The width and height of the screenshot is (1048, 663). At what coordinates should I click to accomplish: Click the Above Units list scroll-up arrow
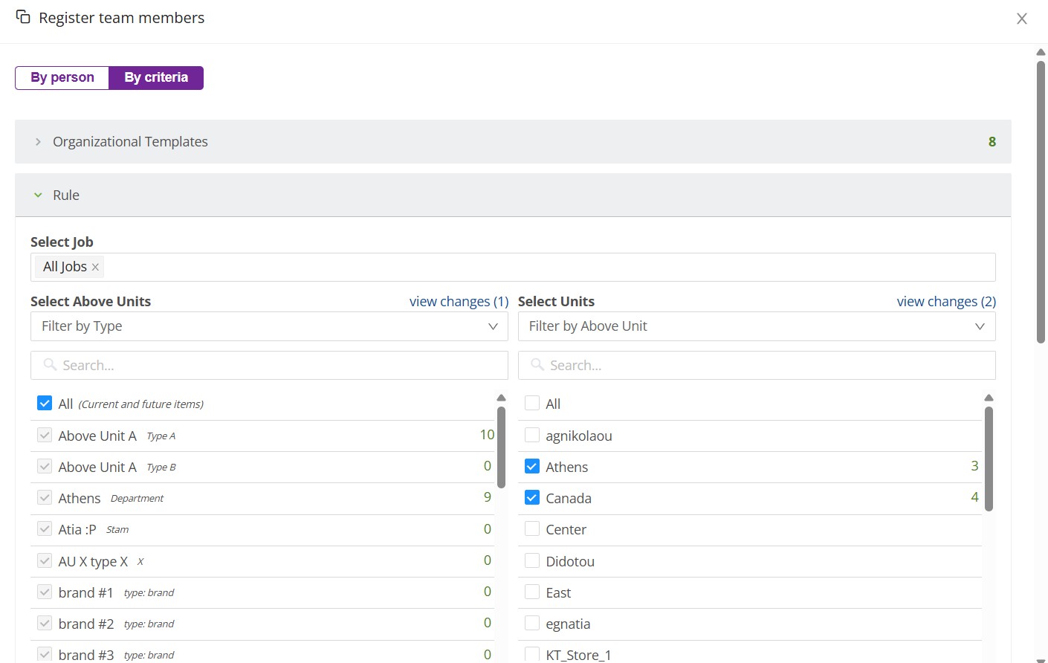(x=501, y=398)
